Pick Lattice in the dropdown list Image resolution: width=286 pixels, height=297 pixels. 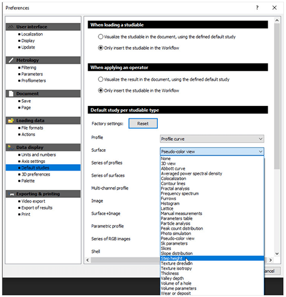pos(212,208)
